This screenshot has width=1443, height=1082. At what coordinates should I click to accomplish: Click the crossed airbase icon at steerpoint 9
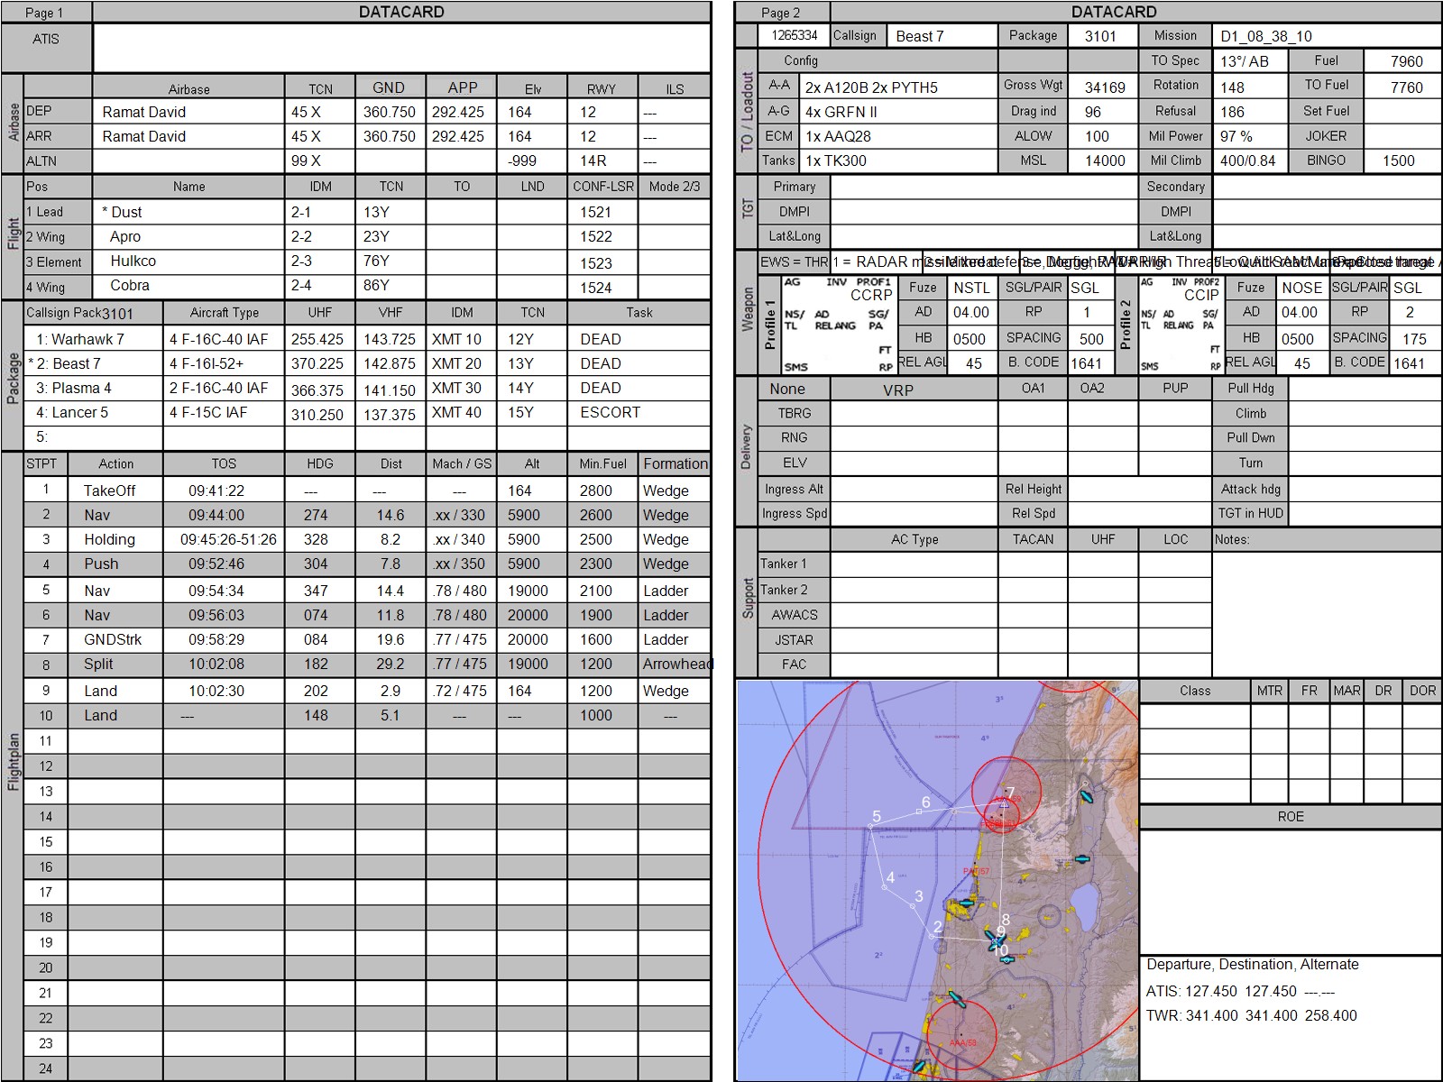pyautogui.click(x=996, y=941)
